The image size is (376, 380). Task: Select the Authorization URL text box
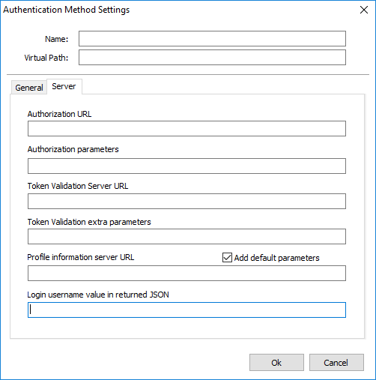click(x=187, y=129)
